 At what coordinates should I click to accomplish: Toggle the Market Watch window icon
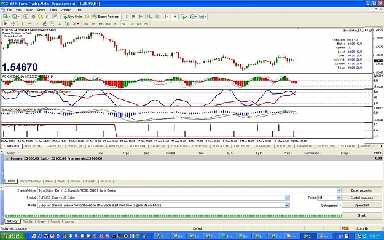(x=26, y=17)
